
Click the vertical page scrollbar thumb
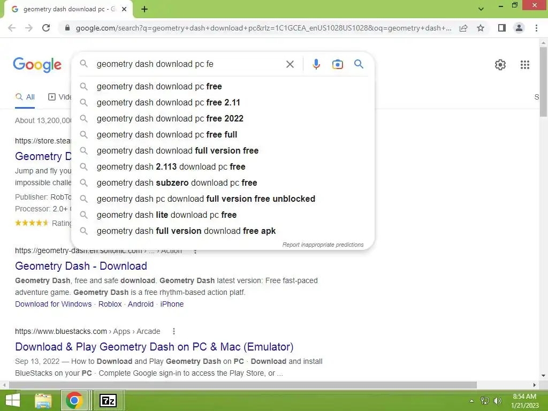[543, 81]
